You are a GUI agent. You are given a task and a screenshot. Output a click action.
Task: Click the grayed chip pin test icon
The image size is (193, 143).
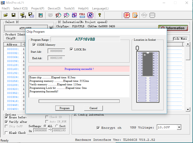coord(152,15)
